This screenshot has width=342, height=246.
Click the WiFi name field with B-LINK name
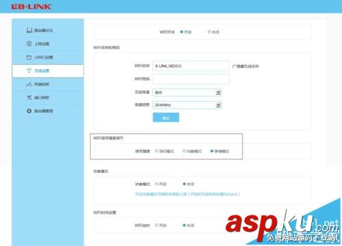[x=191, y=66]
